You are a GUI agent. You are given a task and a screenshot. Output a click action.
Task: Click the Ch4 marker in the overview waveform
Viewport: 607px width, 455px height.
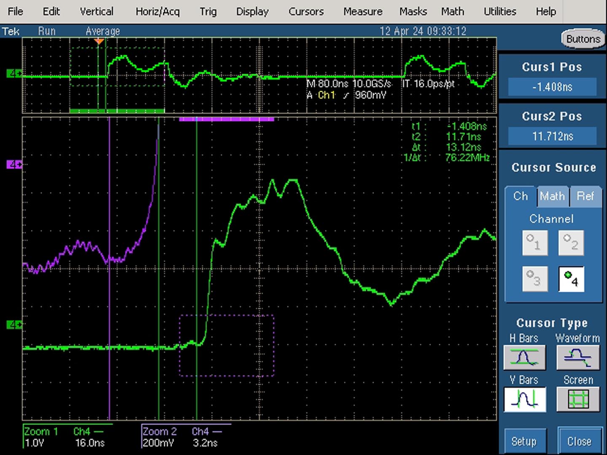pos(14,74)
